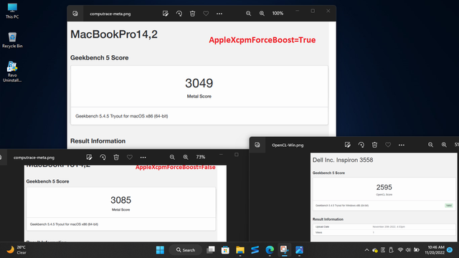Open the Photos app taskbar icon
The width and height of the screenshot is (459, 258).
pos(299,250)
